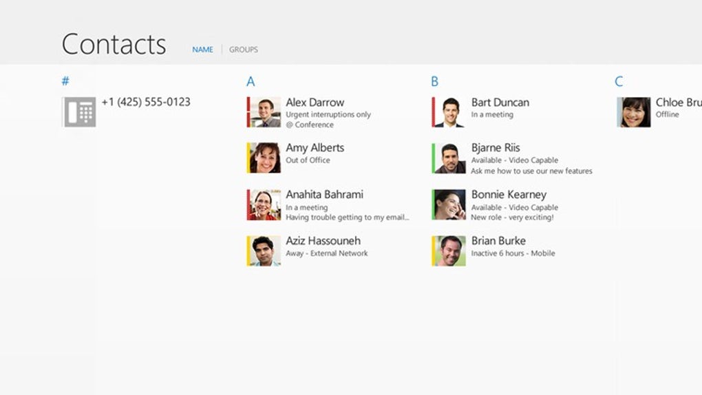
Task: Jump to the C section header
Action: [619, 81]
